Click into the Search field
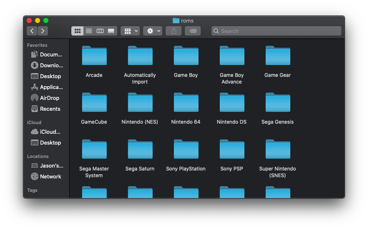Screen dimensions: 368x229 click(276, 31)
